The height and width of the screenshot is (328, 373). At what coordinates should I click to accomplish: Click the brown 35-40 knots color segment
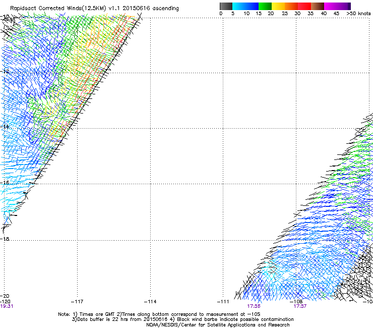(318, 6)
